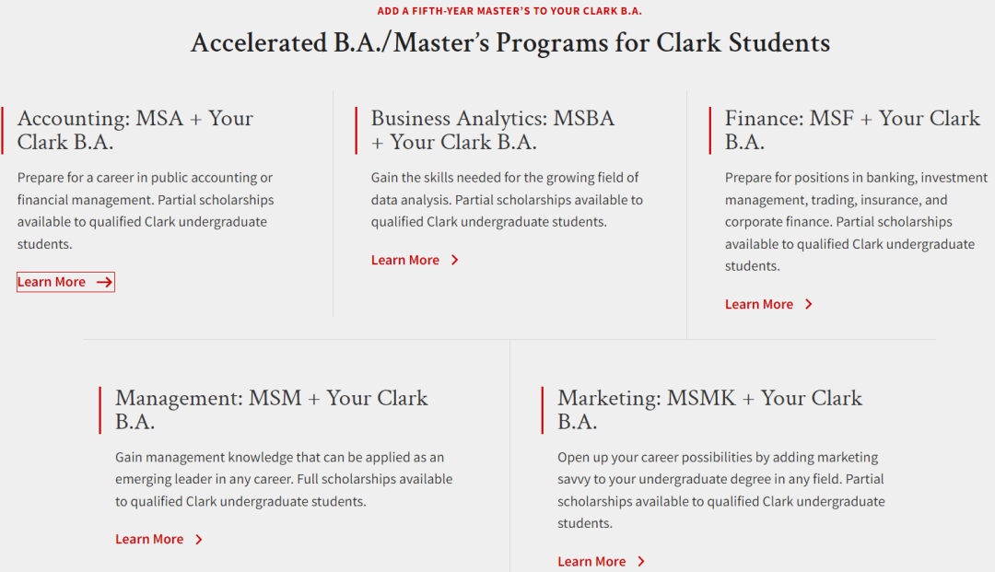The image size is (995, 572).
Task: Click the Management description mentioning full scholarships
Action: 284,480
